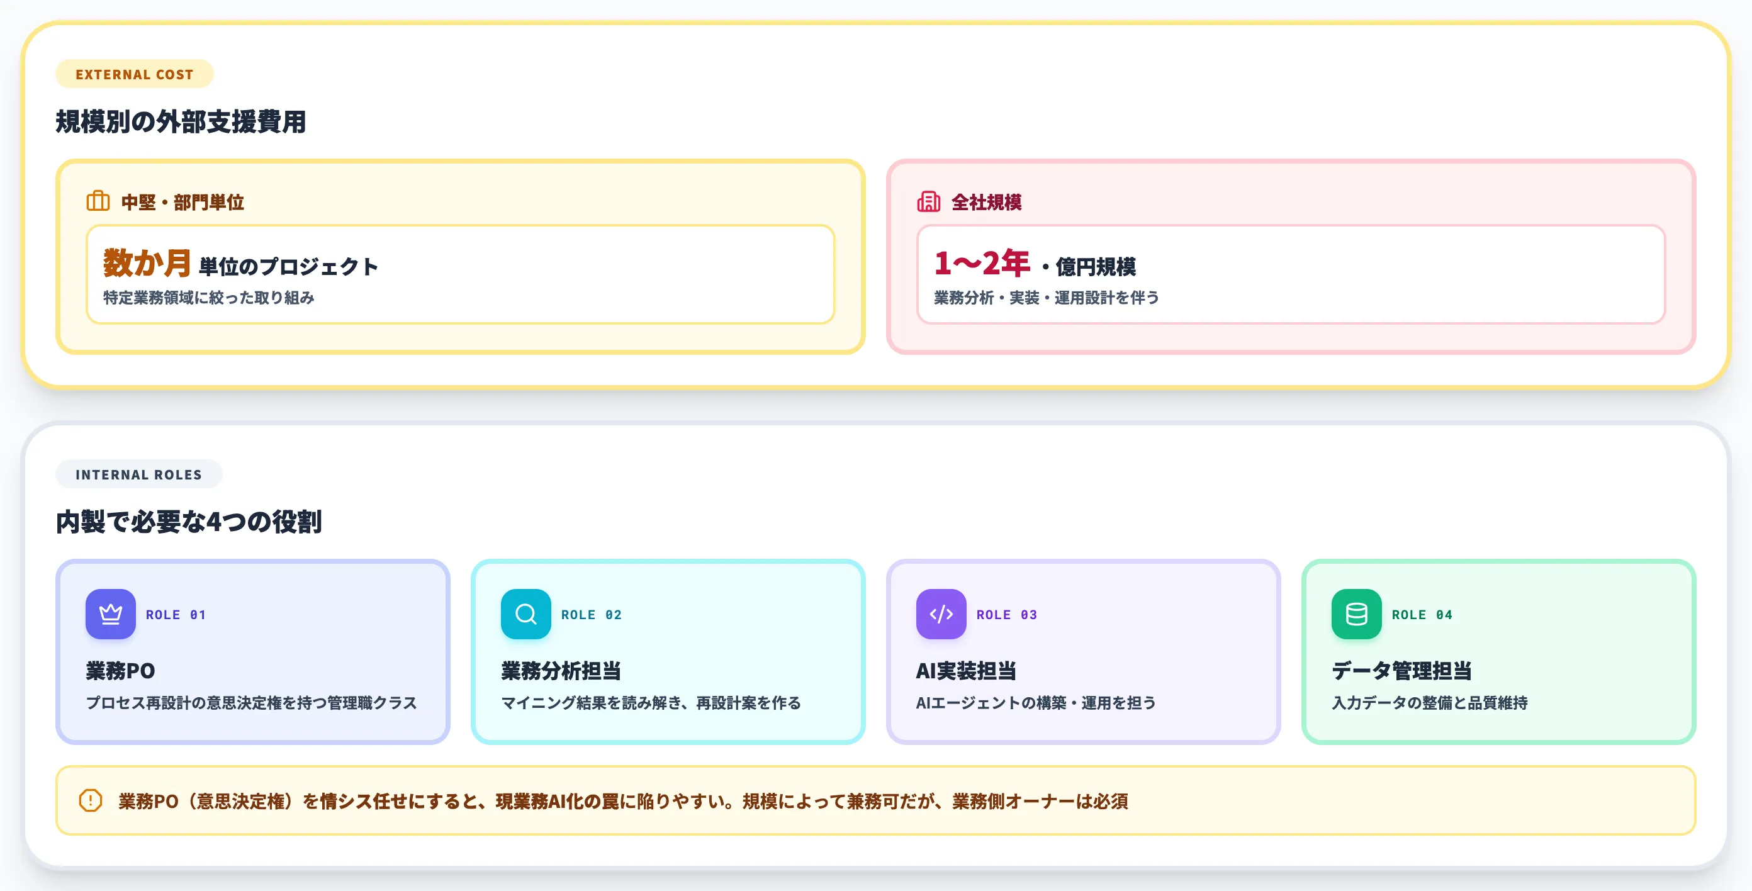The width and height of the screenshot is (1752, 891).
Task: Click the ROLE 04 label
Action: (x=1422, y=615)
